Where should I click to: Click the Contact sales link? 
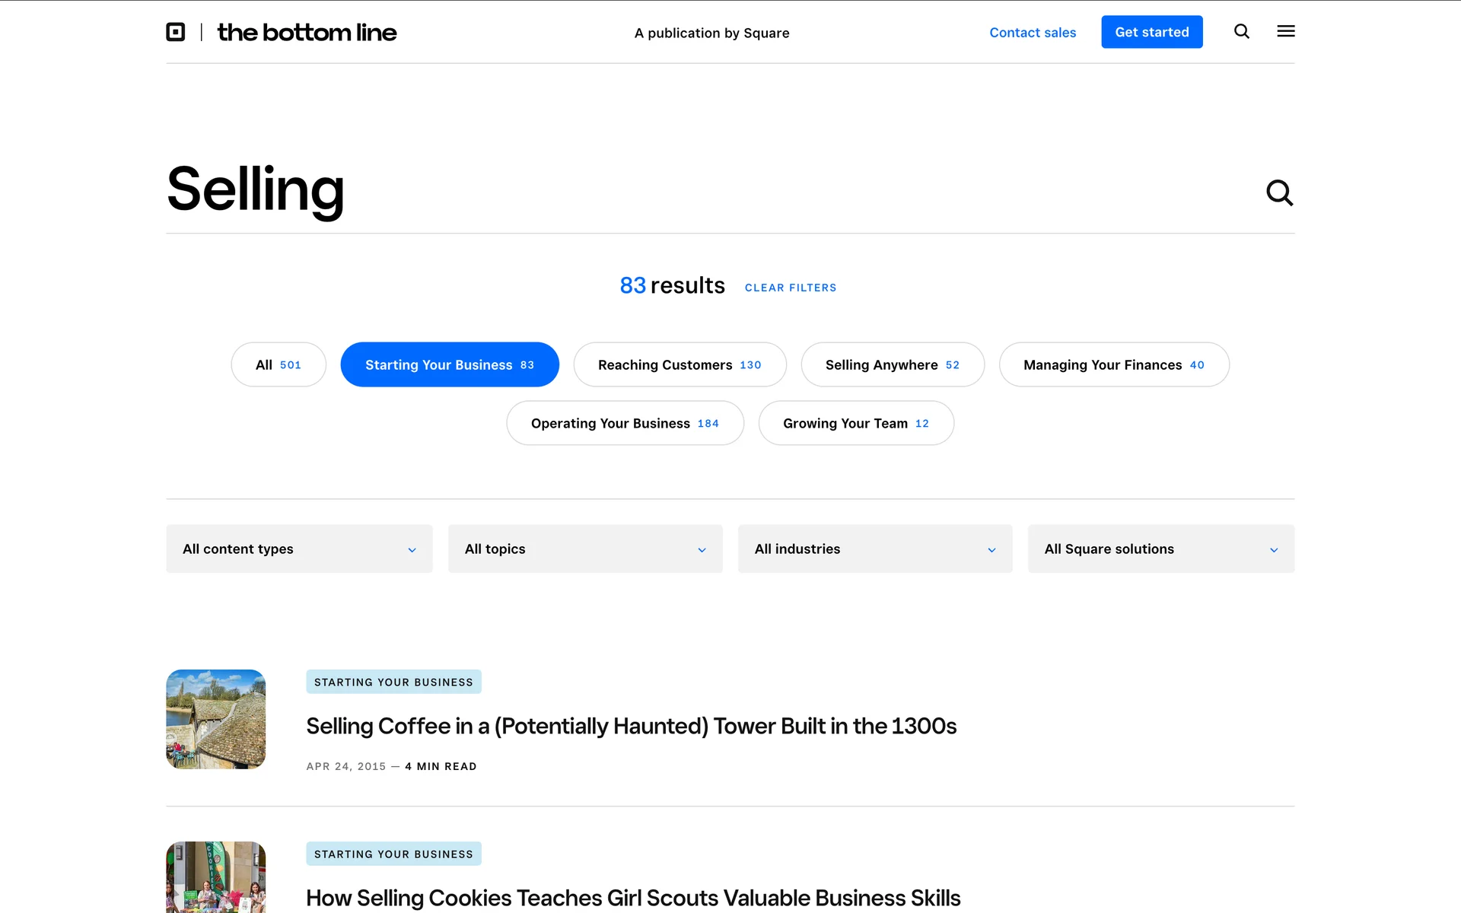[1033, 33]
